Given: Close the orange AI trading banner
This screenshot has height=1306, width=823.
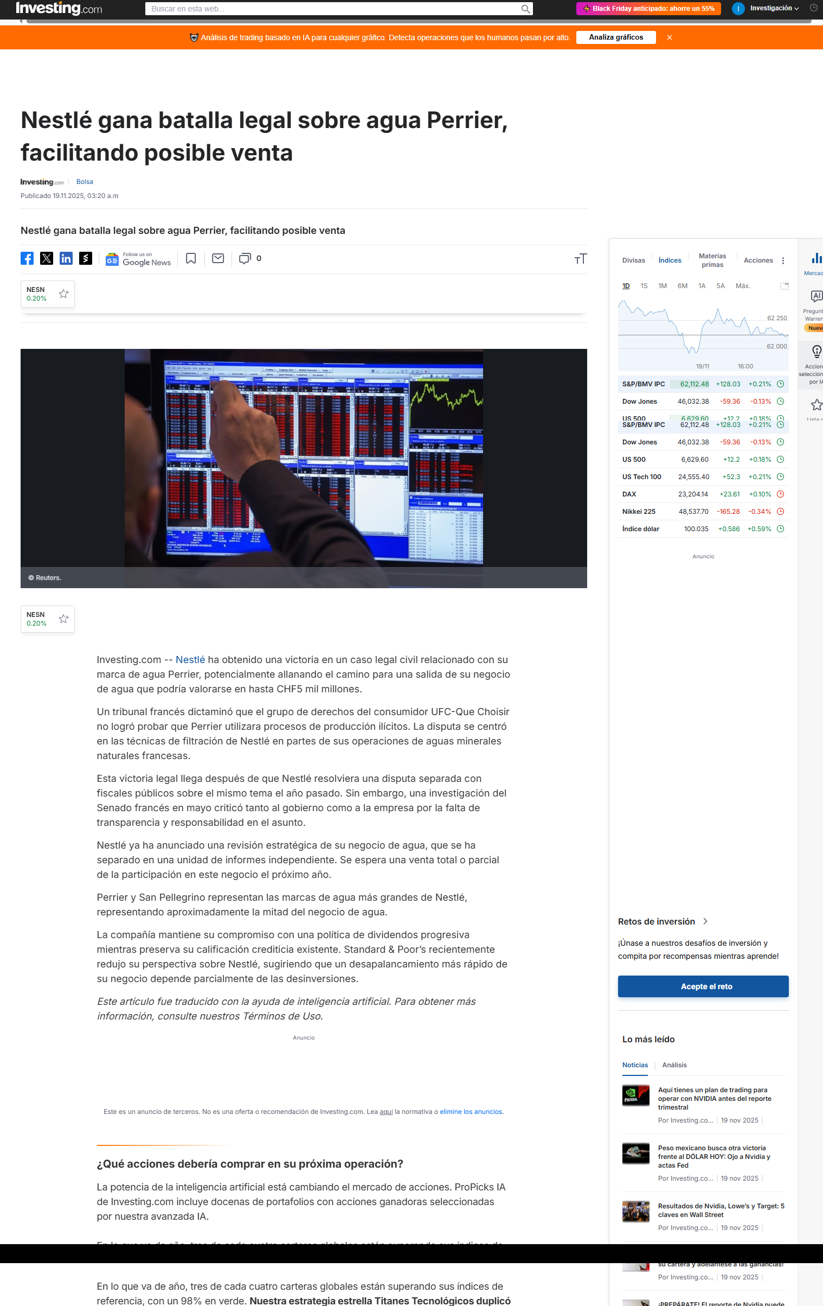Looking at the screenshot, I should tap(670, 37).
